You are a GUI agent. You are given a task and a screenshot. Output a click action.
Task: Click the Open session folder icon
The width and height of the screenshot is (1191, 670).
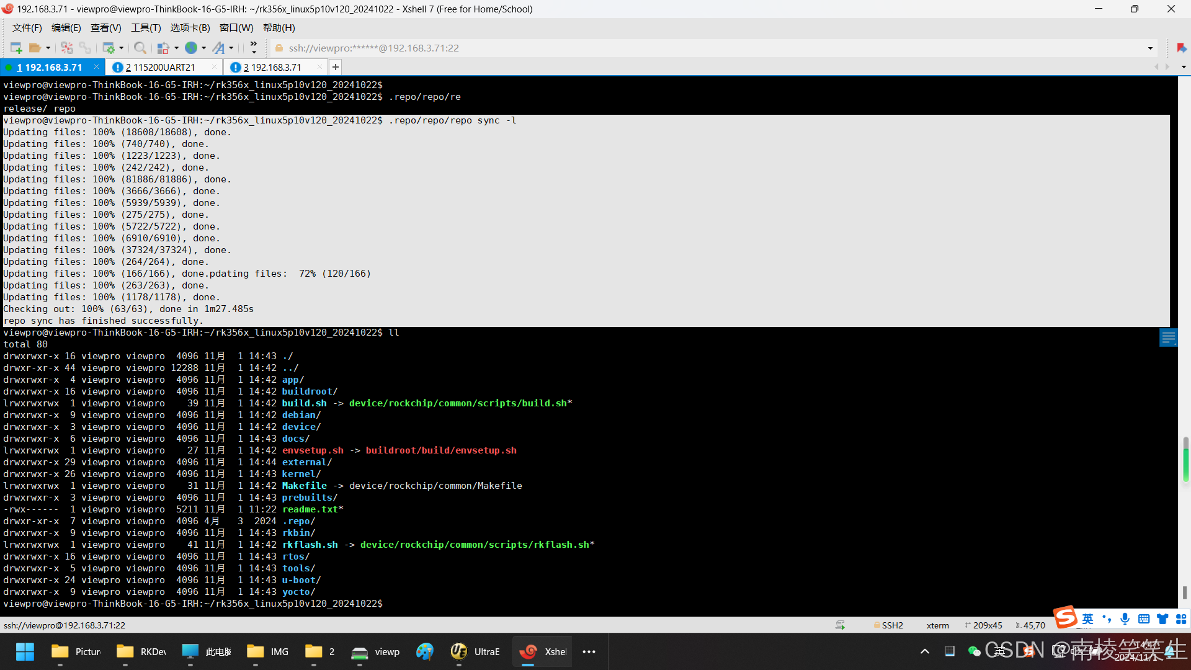(x=35, y=48)
